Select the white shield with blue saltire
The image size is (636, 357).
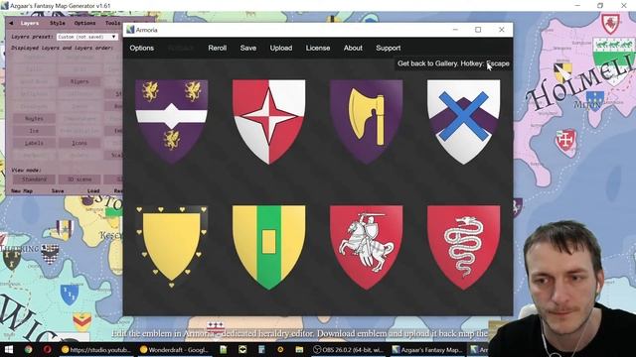click(x=464, y=121)
